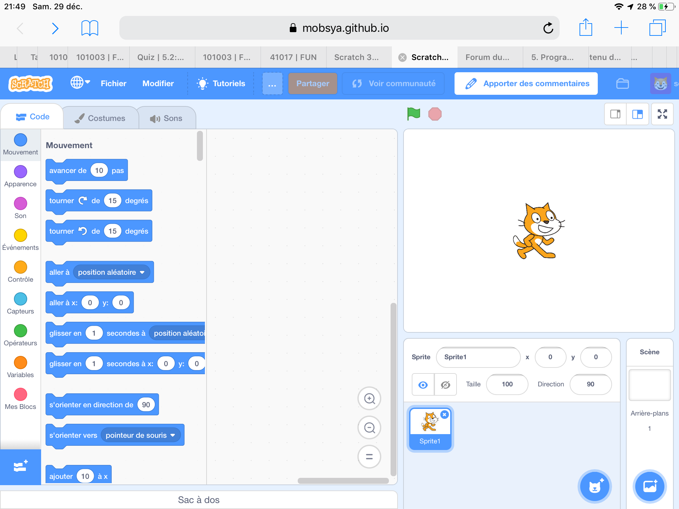Close the active Scratch tab
This screenshot has height=509, width=679.
coord(402,57)
